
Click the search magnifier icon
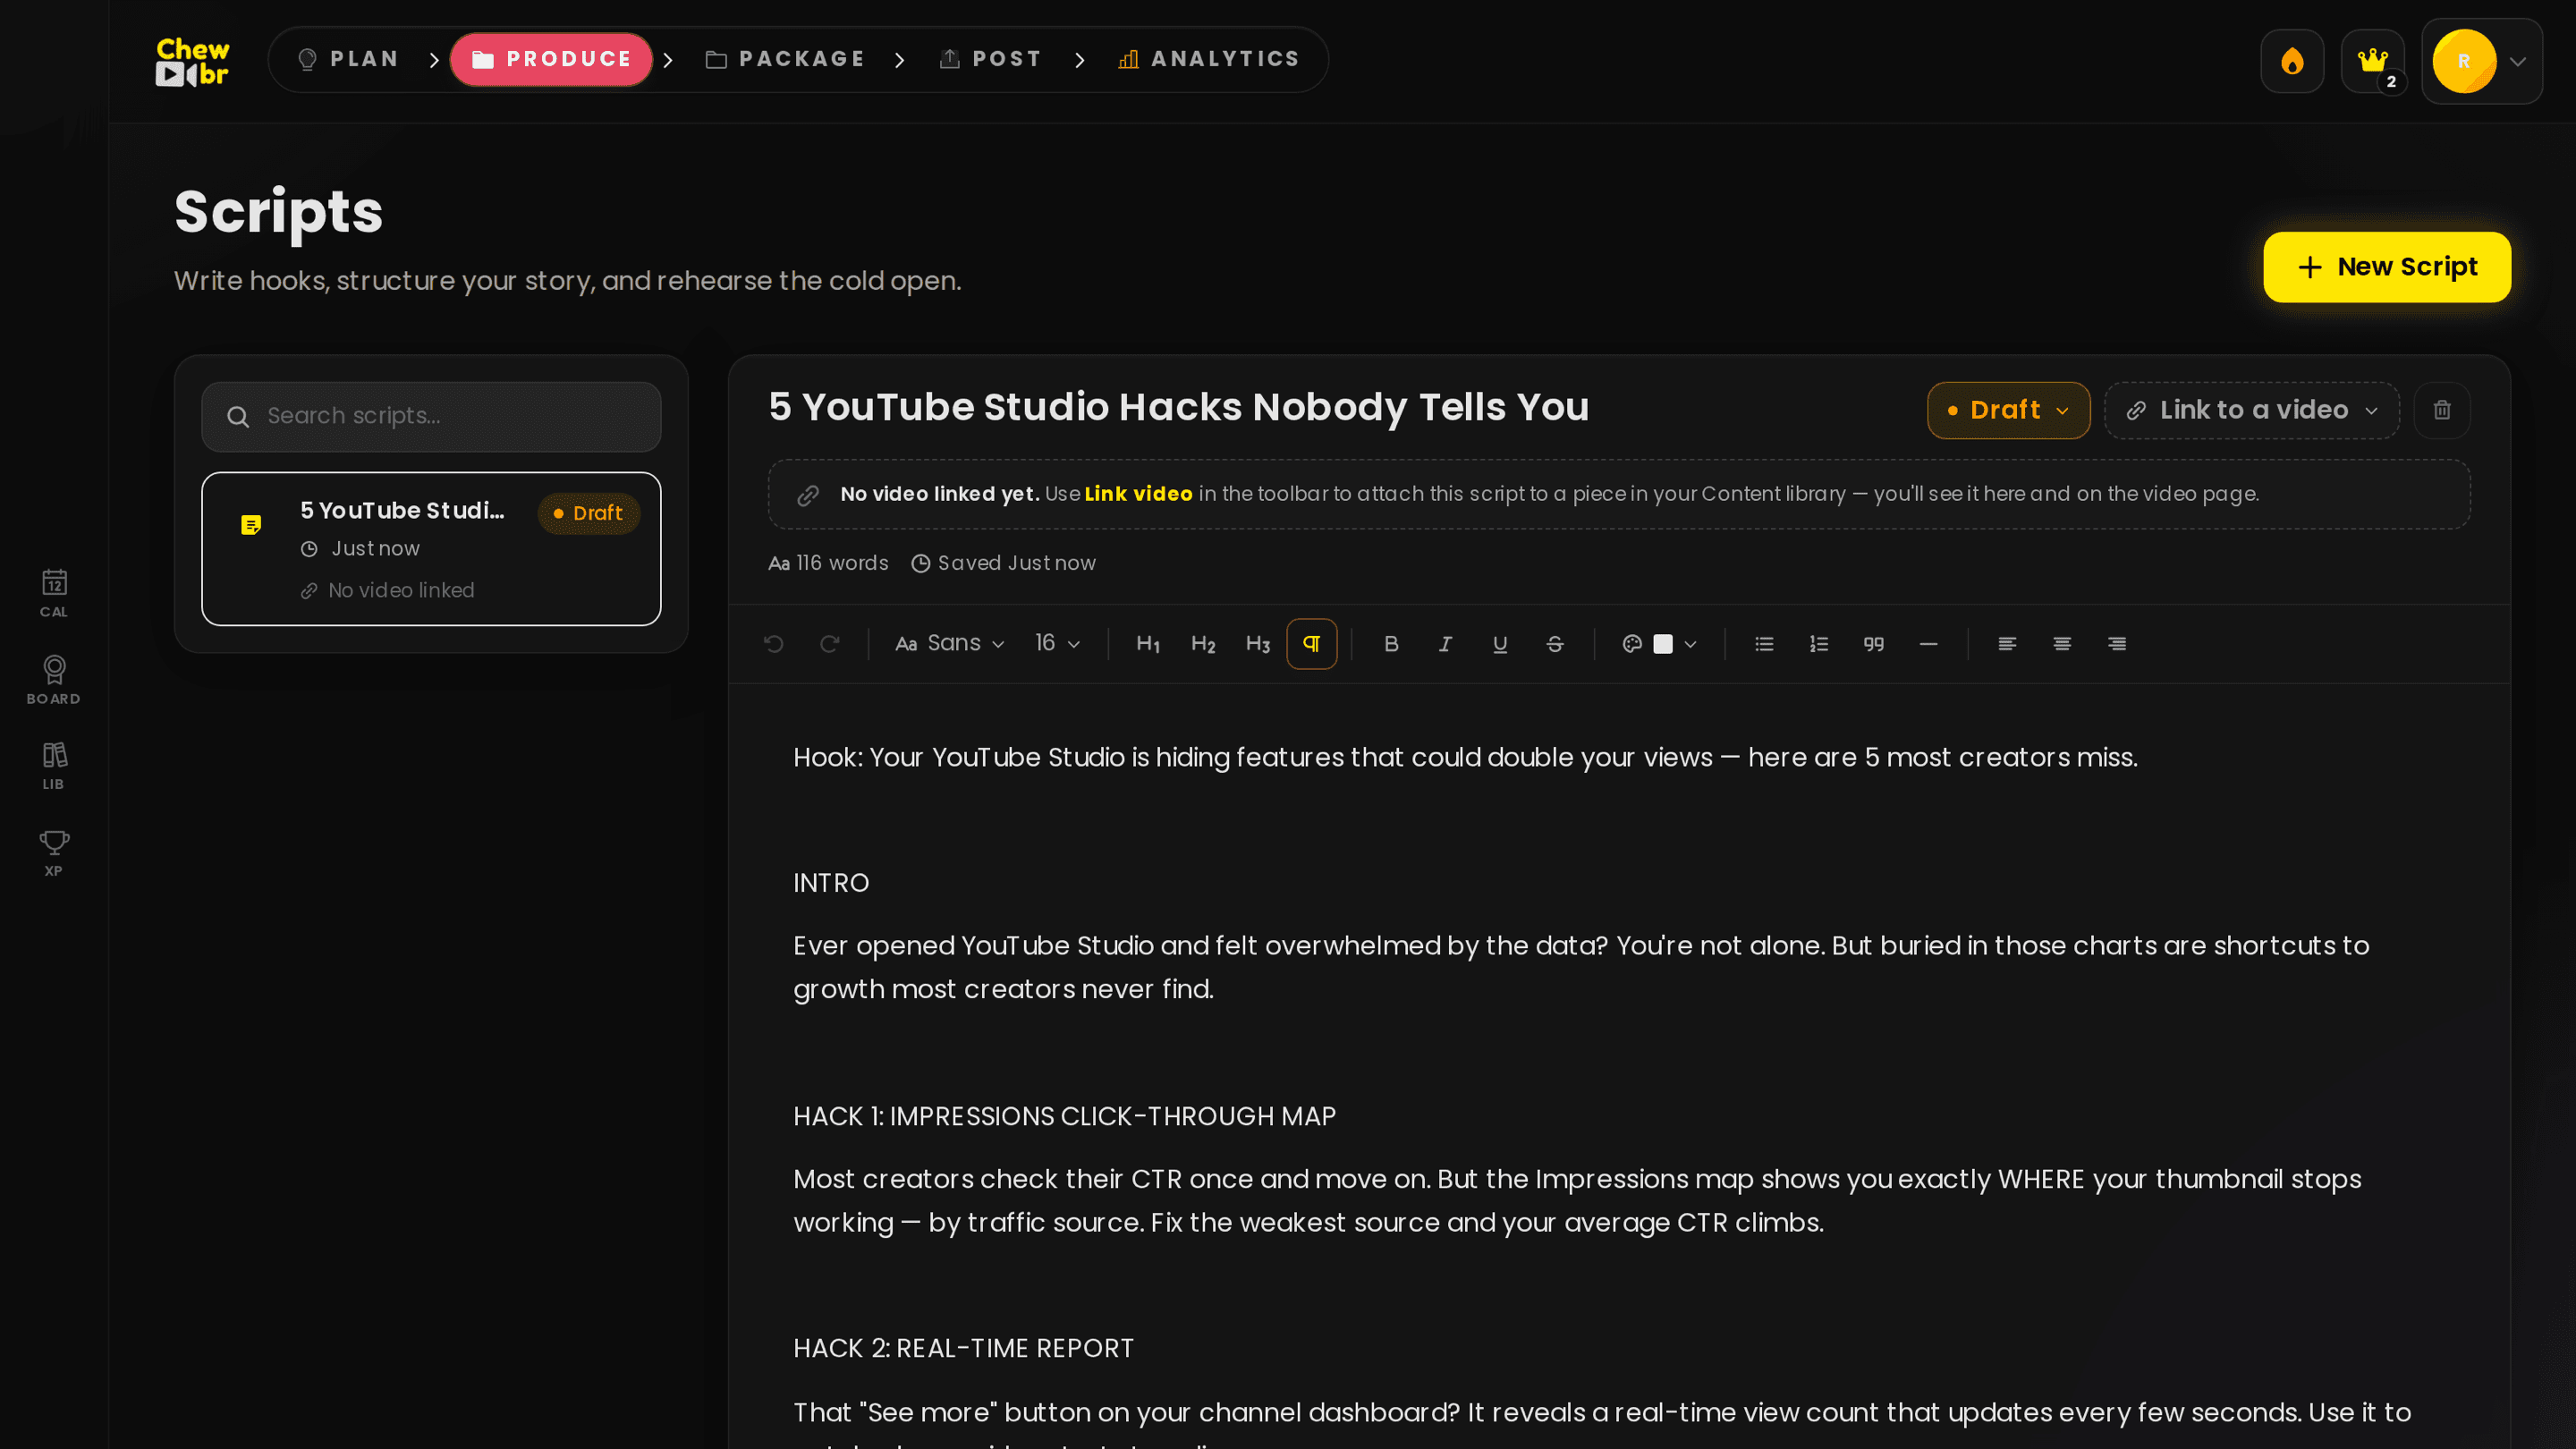point(238,416)
